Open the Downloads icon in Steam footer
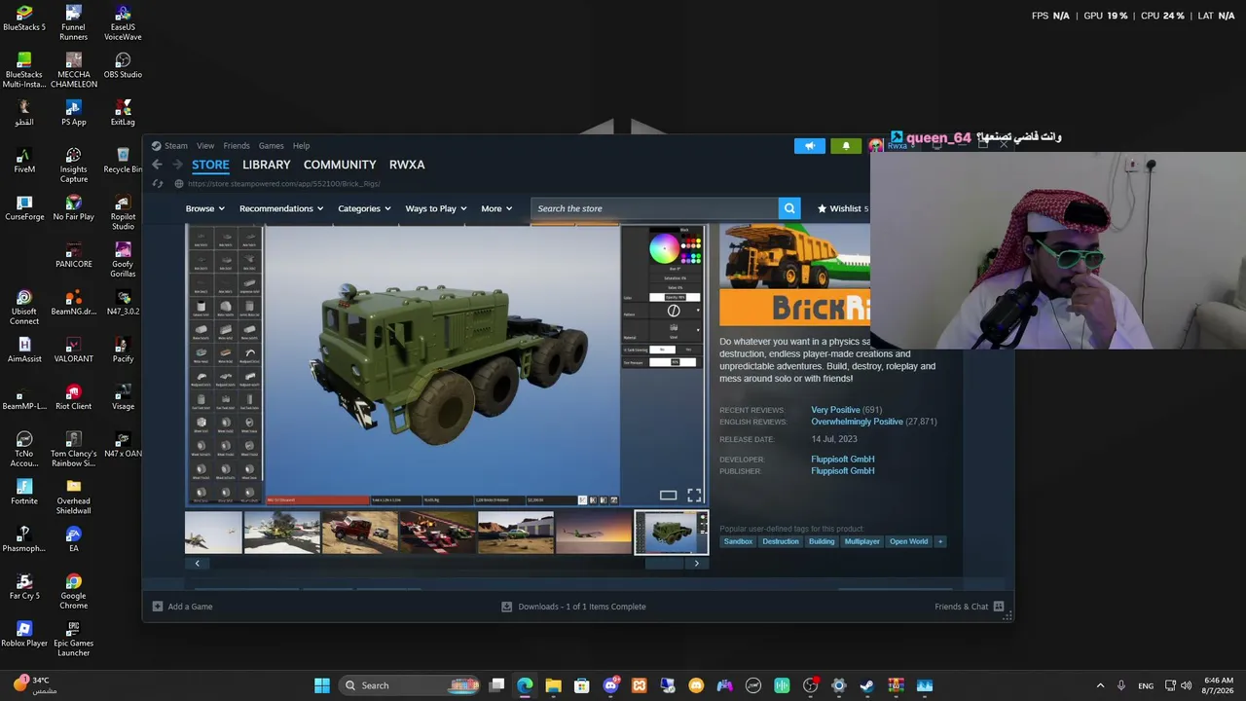Screen dimensions: 1246x701 pyautogui.click(x=506, y=607)
